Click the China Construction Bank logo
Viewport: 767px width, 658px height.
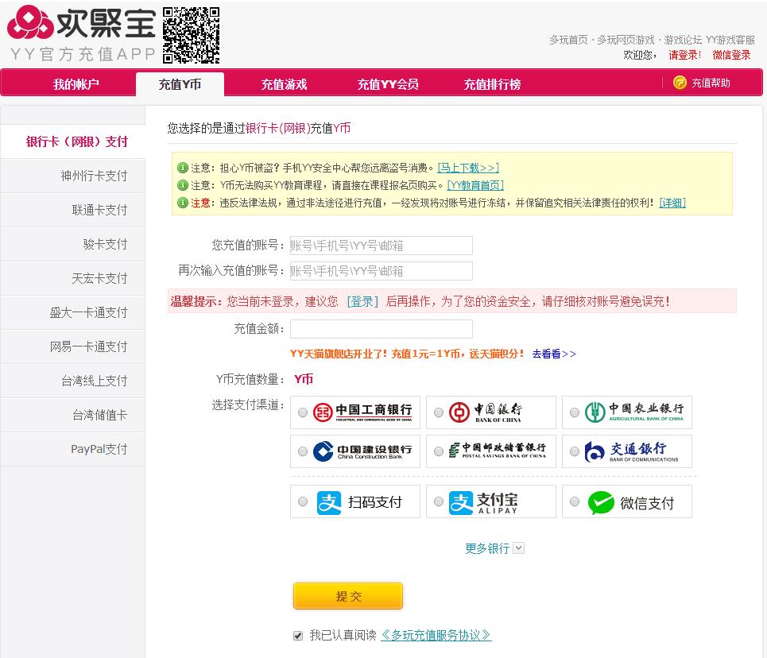[362, 451]
